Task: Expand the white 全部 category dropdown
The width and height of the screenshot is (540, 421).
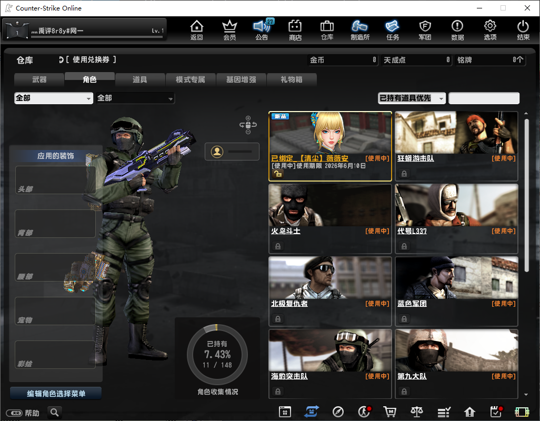Action: click(x=54, y=98)
